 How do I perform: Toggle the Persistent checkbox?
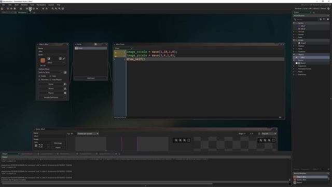pos(39,79)
